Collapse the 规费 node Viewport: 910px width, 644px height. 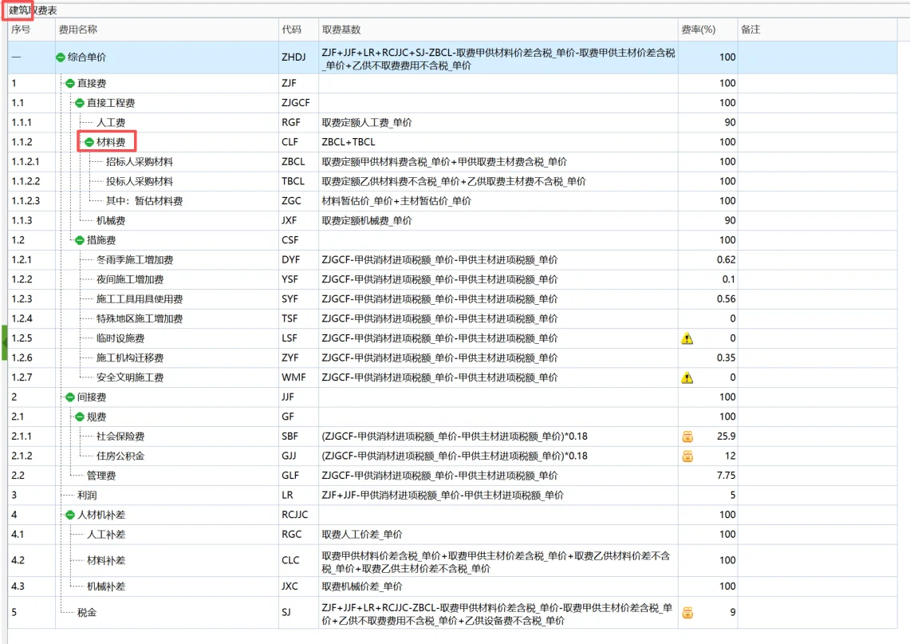pyautogui.click(x=80, y=417)
